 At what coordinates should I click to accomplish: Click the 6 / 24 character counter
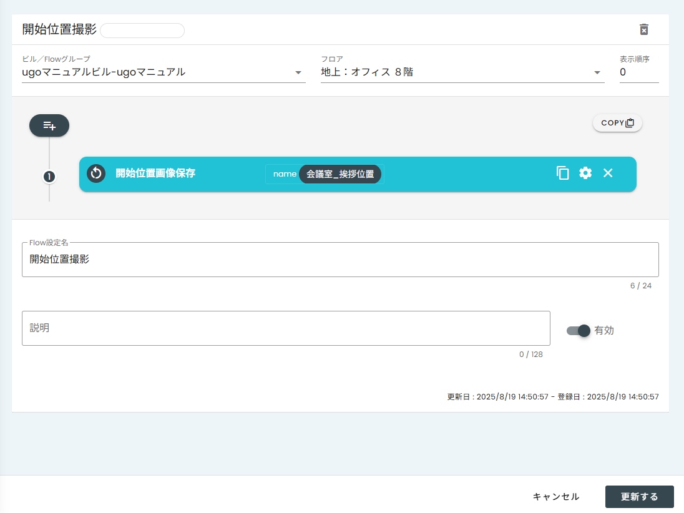(641, 286)
